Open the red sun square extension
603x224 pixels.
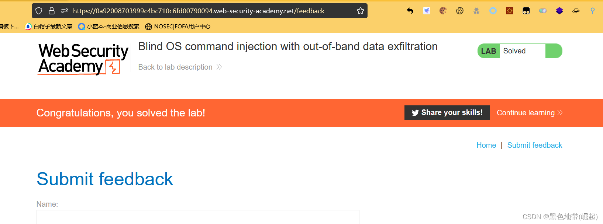(x=510, y=11)
